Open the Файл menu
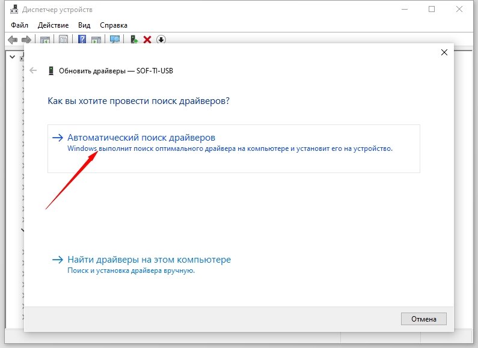 coord(19,25)
